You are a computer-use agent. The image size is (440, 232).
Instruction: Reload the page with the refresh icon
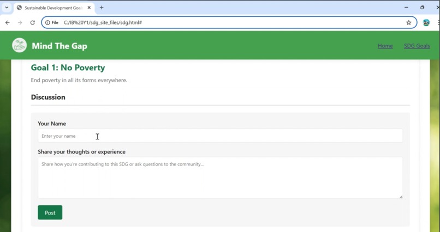click(x=33, y=23)
